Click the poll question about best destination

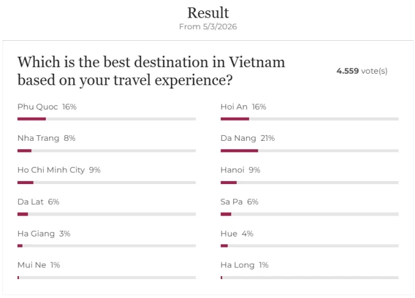(x=151, y=71)
